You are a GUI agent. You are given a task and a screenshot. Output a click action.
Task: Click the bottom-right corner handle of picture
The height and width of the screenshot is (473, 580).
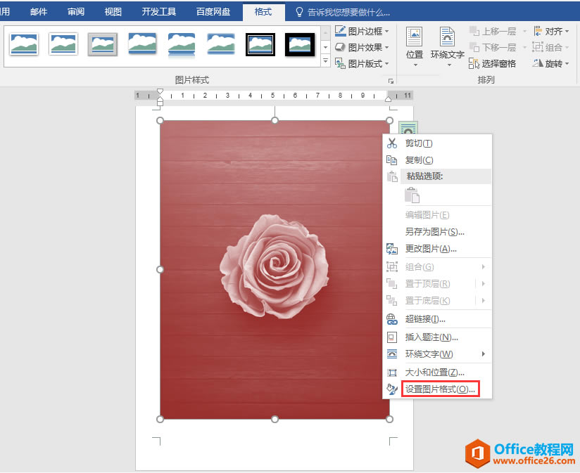coord(389,419)
